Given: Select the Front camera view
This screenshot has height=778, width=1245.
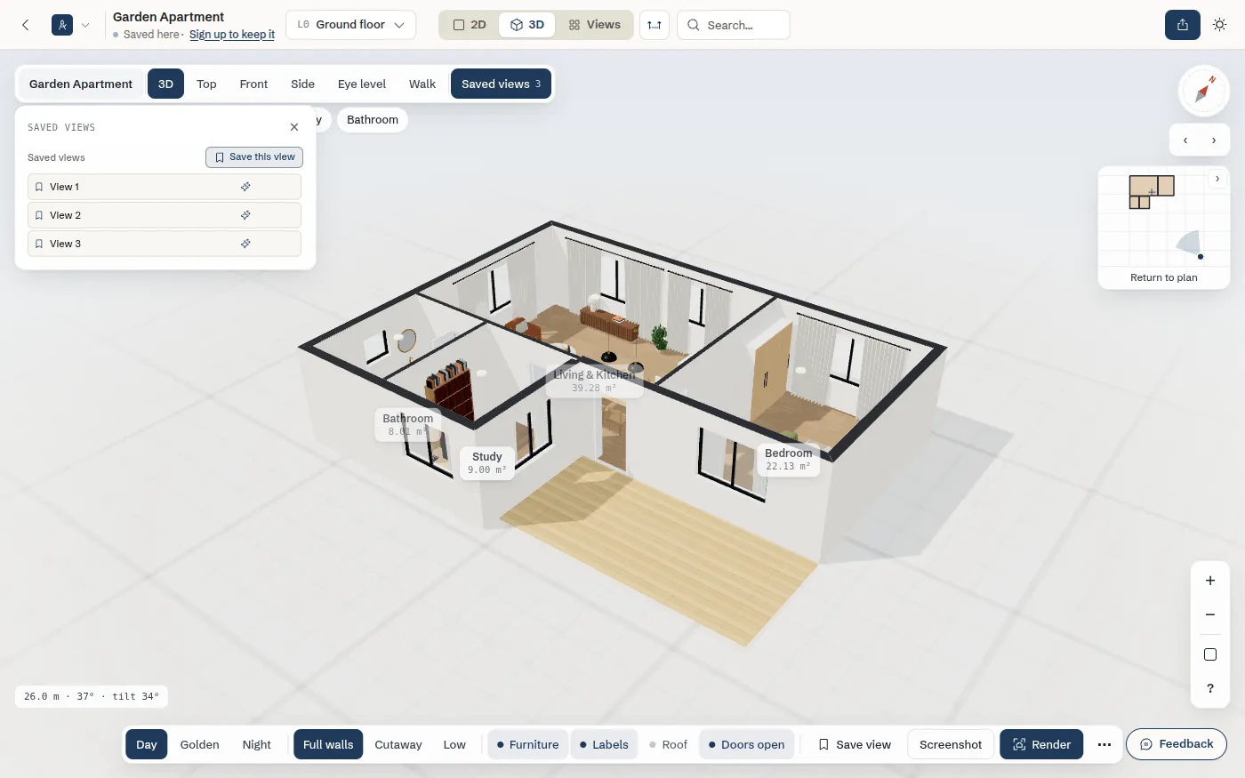Looking at the screenshot, I should [253, 84].
